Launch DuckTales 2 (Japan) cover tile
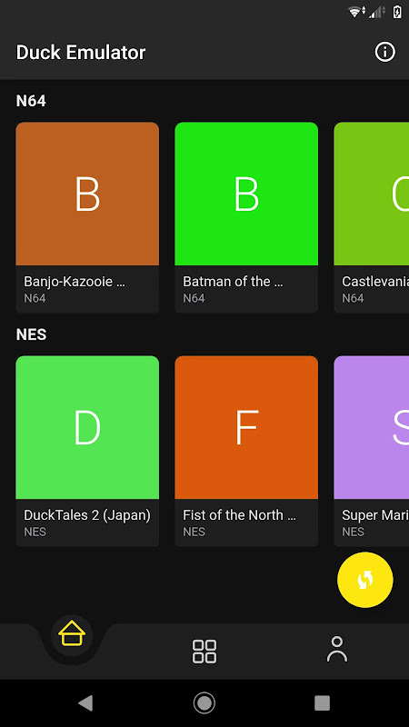 coord(87,427)
